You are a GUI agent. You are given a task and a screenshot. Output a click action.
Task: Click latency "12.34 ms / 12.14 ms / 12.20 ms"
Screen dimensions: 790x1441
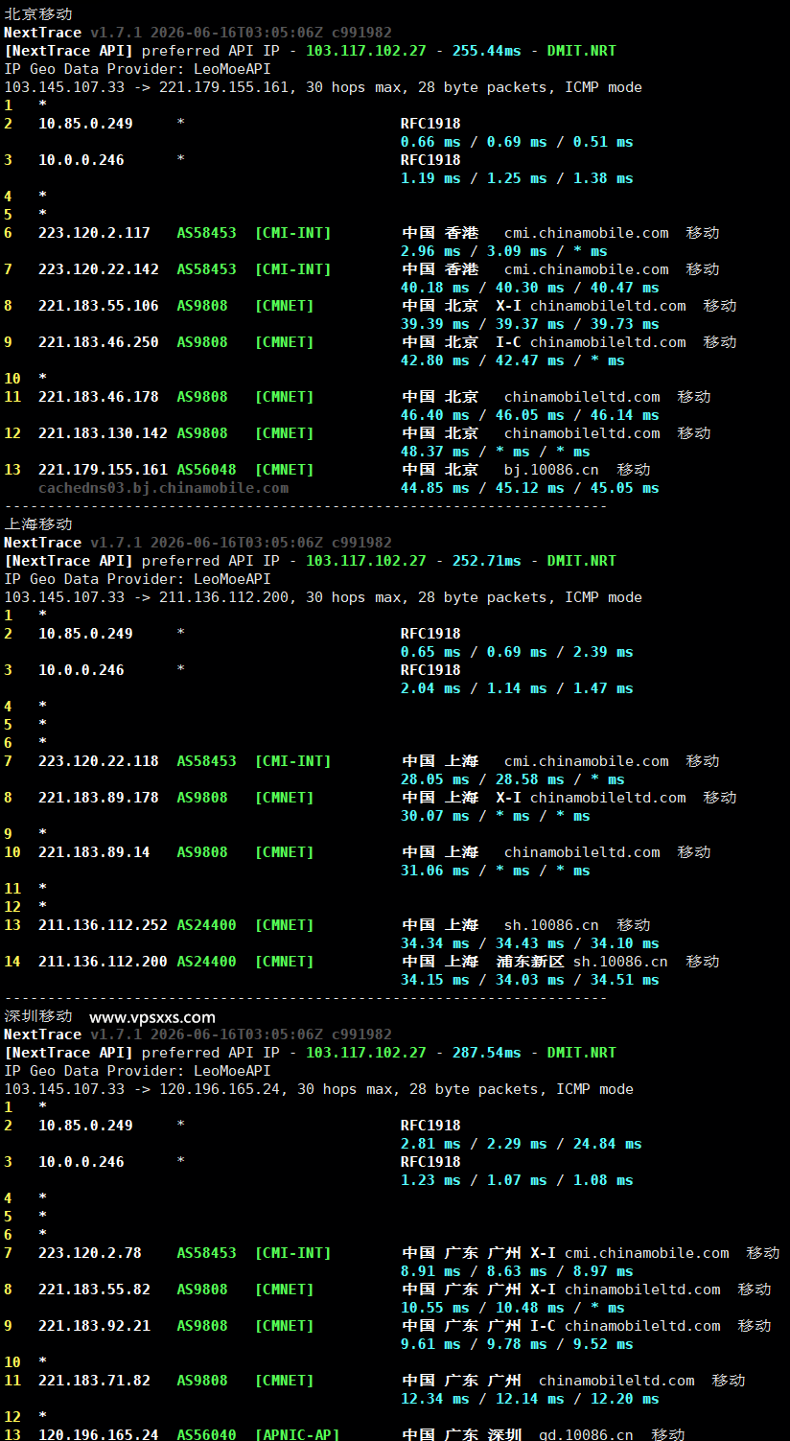(530, 1399)
